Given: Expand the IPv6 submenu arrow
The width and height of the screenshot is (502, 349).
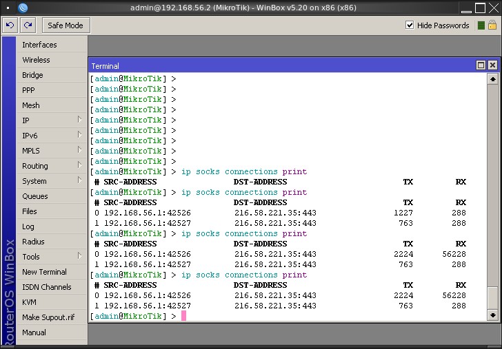Looking at the screenshot, I should (80, 134).
